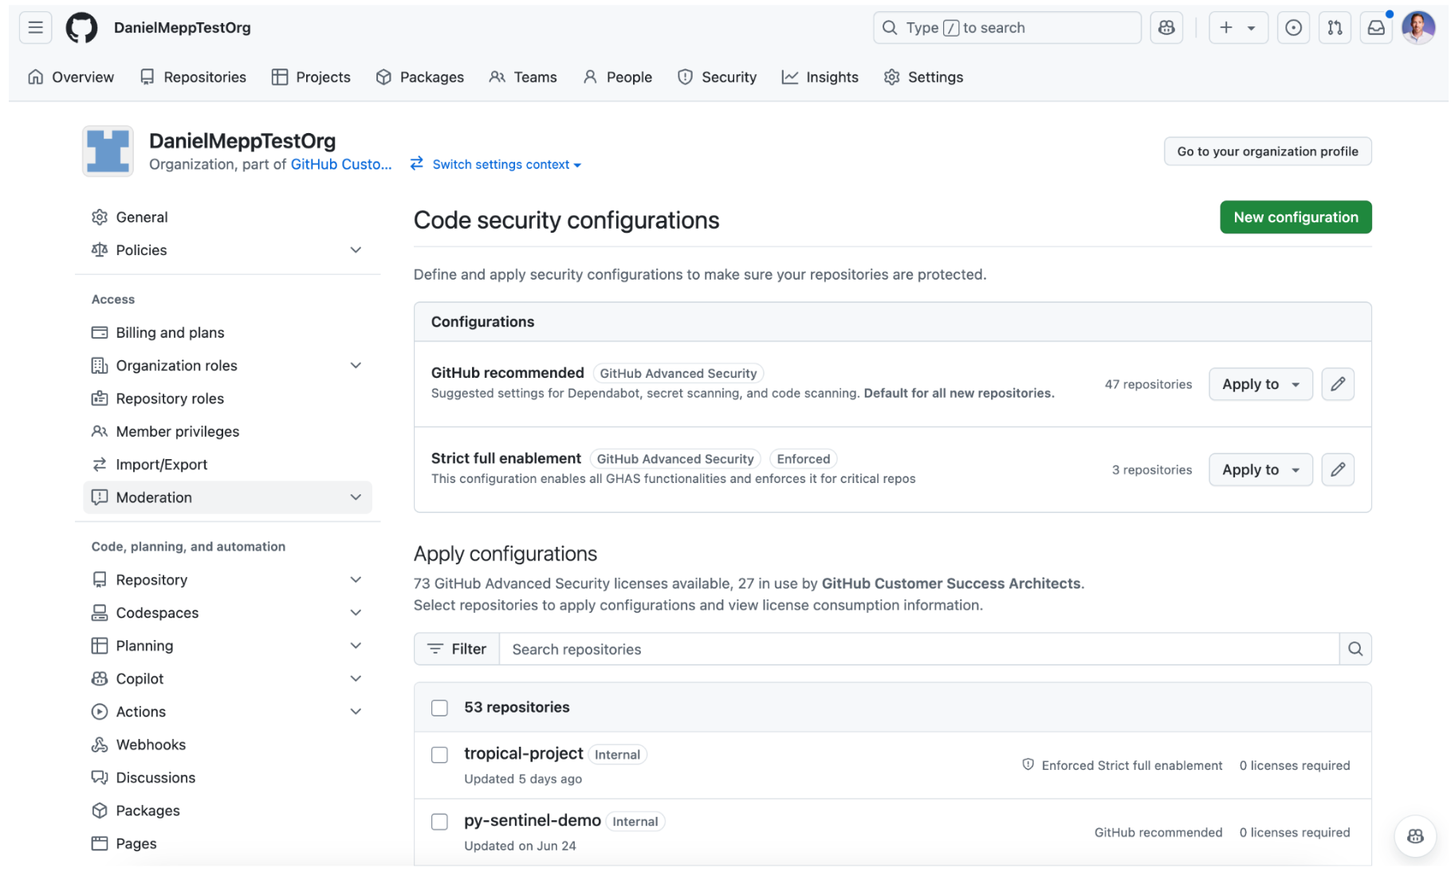Screen dimensions: 1451x872
Task: Open Switch settings context dropdown
Action: click(496, 164)
